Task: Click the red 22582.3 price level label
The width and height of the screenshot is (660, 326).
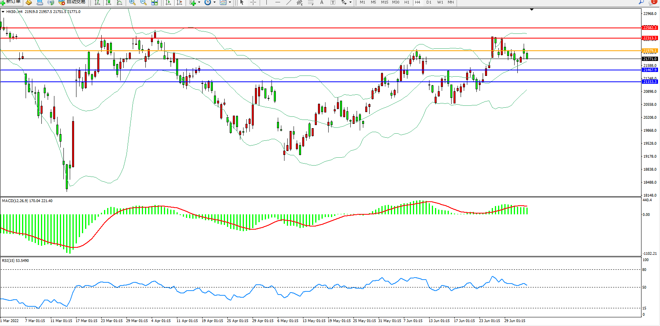Action: [649, 28]
